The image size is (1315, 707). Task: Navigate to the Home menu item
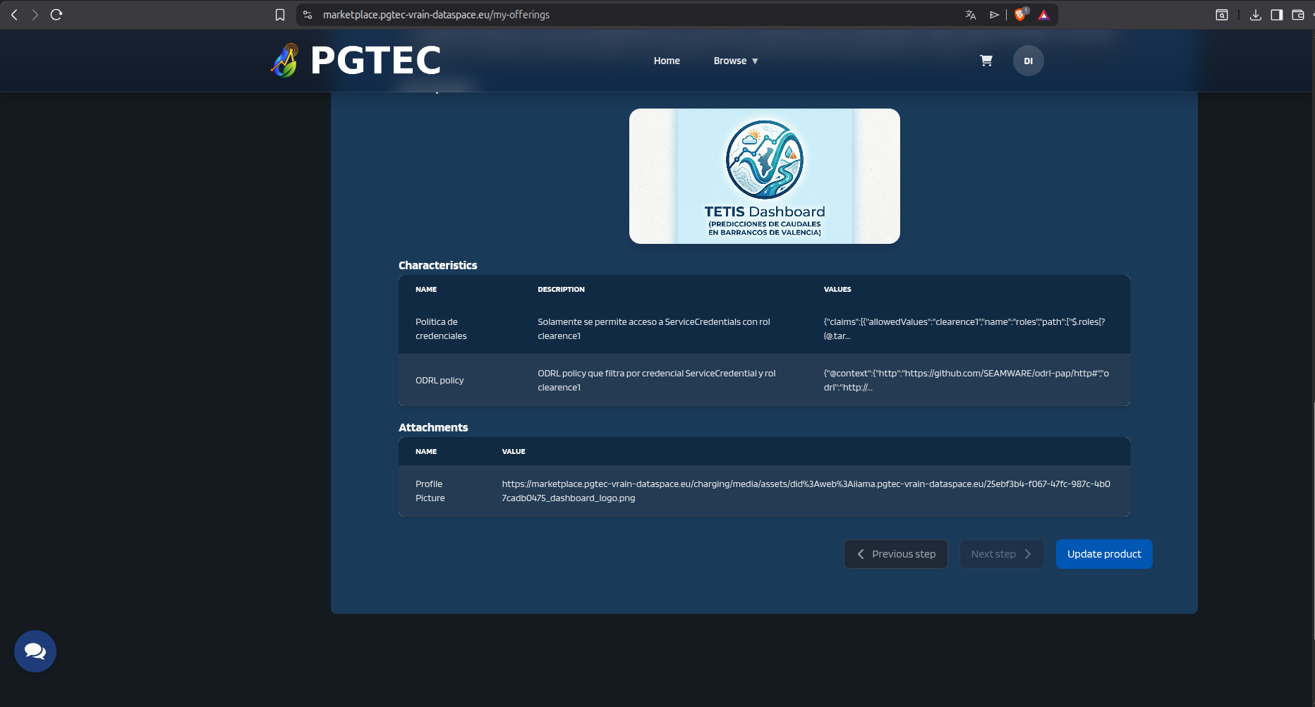(667, 61)
